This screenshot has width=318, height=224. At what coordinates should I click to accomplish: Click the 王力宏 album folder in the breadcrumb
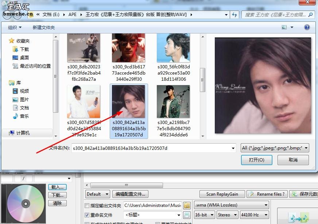(136, 15)
